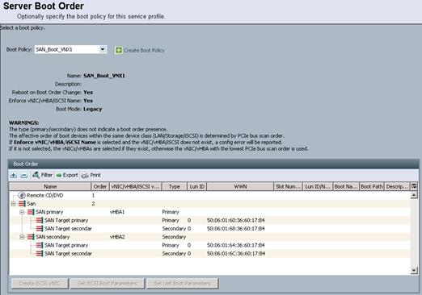The height and width of the screenshot is (295, 422).
Task: Click the Boot Na... column header
Action: coord(346,186)
